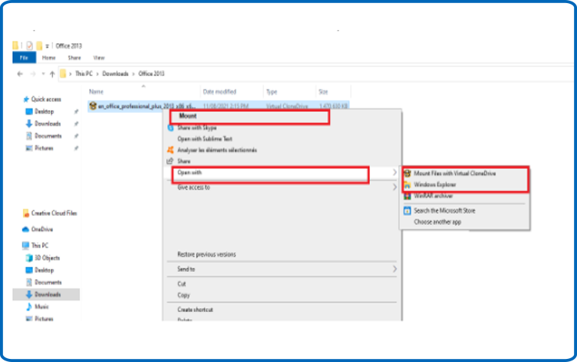Select Open with Sublime Text
The width and height of the screenshot is (577, 362).
pos(205,139)
